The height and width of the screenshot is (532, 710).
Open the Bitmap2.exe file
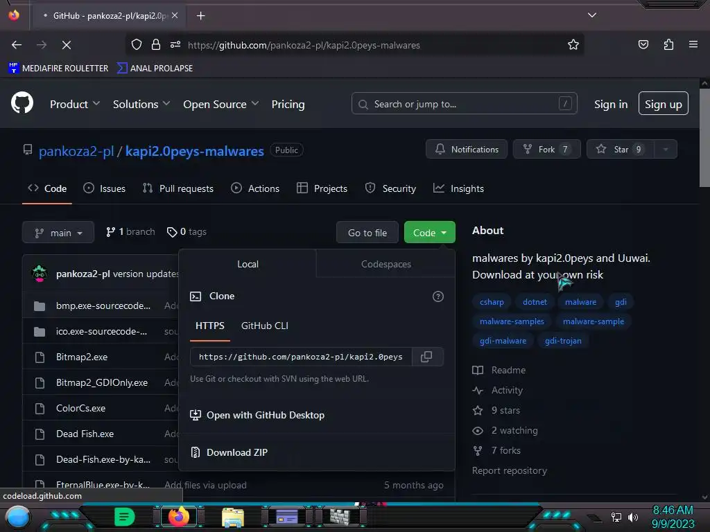pos(82,357)
